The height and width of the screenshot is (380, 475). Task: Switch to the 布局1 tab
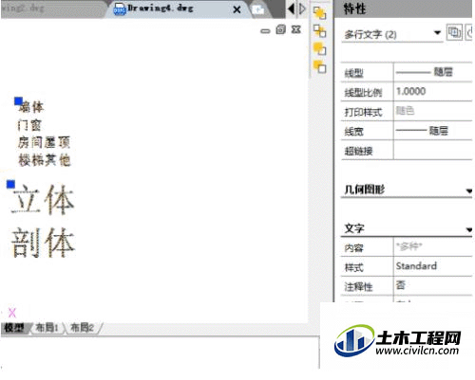[x=47, y=328]
